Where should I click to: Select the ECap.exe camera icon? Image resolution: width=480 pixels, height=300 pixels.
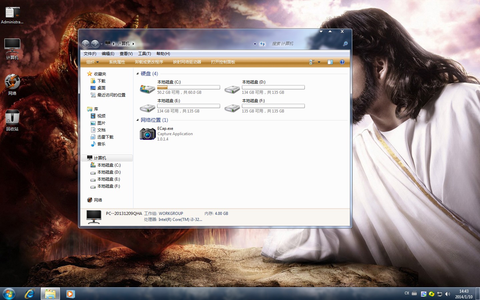(x=147, y=134)
